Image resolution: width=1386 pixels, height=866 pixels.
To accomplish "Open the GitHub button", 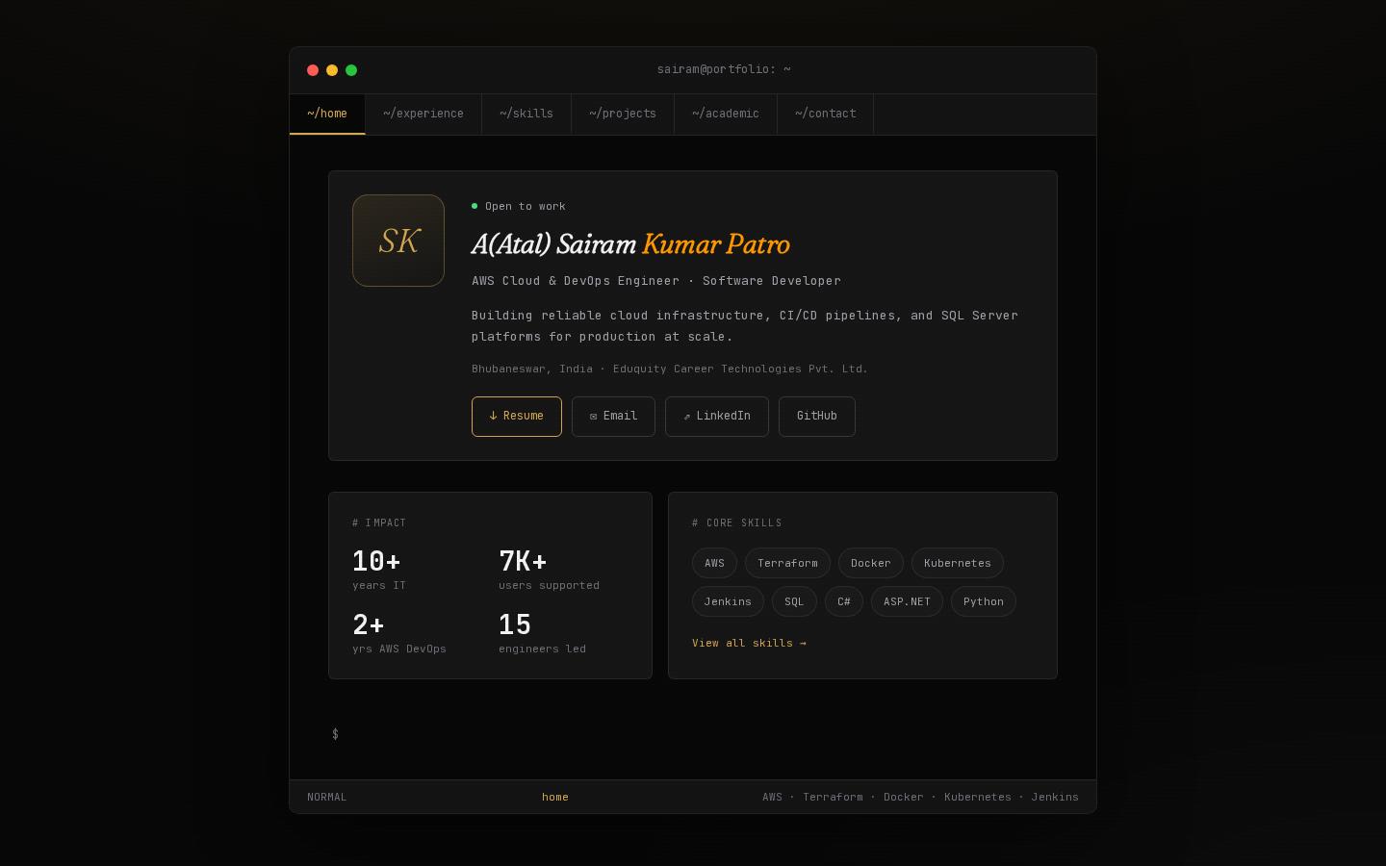I will pyautogui.click(x=817, y=417).
